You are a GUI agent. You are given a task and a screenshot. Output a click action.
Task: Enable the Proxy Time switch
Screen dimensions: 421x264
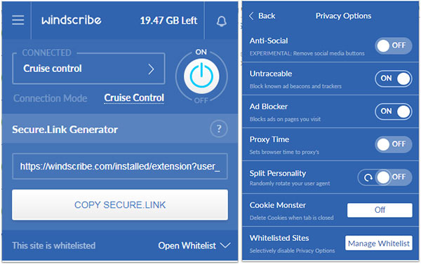(x=394, y=144)
